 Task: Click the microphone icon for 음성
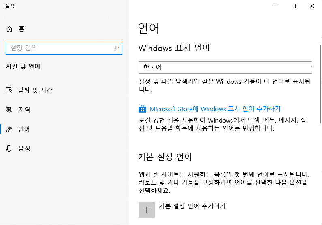click(9, 149)
